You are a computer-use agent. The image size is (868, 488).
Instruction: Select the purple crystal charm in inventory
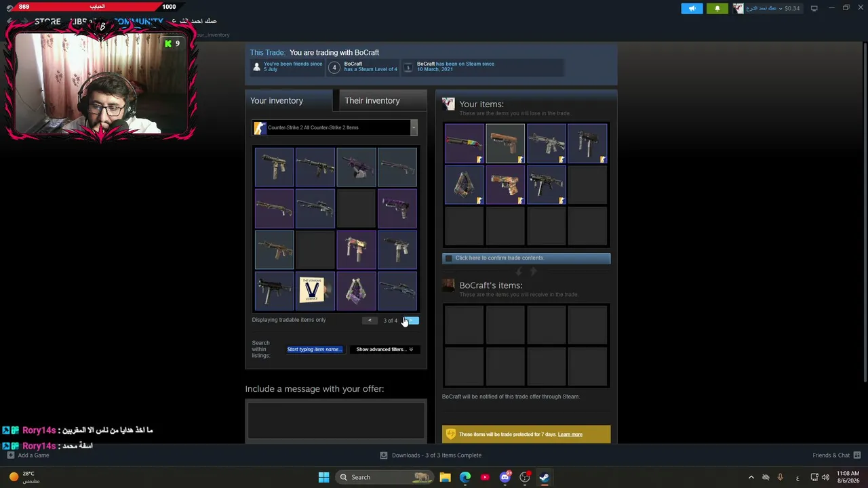coord(356,291)
